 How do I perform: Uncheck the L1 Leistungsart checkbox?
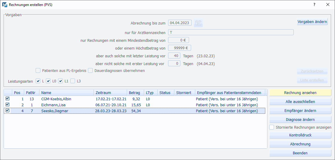(60, 81)
